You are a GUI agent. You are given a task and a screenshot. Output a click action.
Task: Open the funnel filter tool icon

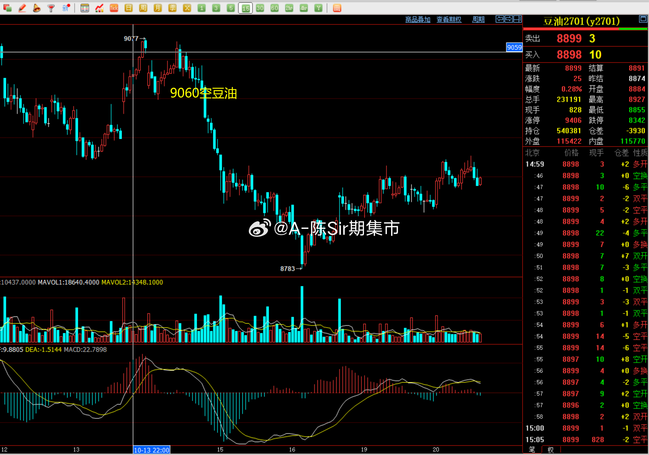pyautogui.click(x=51, y=8)
